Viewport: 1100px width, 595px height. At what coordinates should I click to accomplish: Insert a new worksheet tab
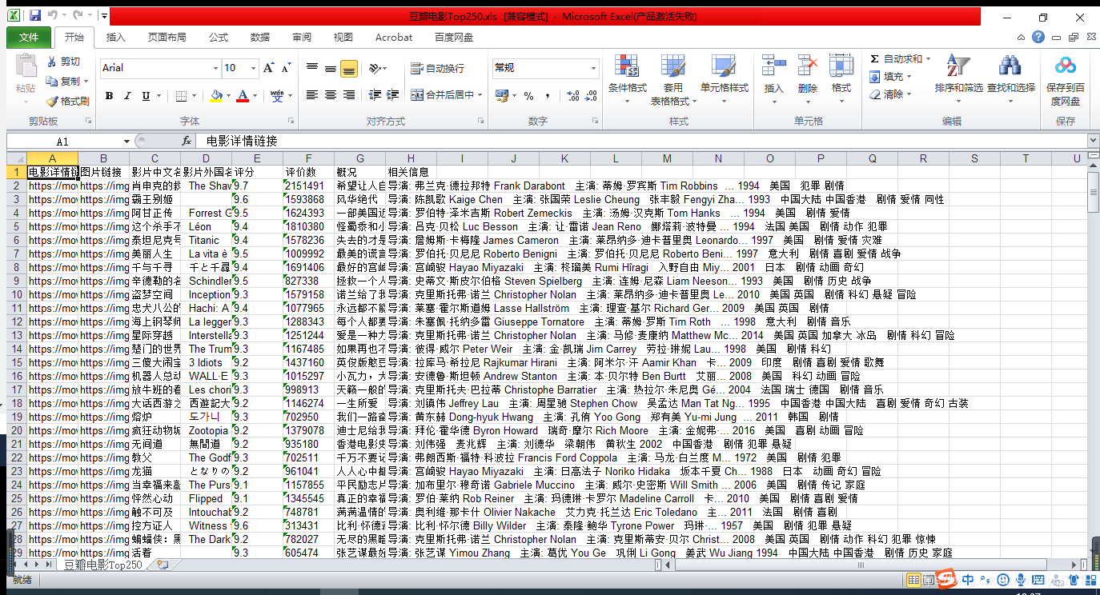(x=163, y=565)
